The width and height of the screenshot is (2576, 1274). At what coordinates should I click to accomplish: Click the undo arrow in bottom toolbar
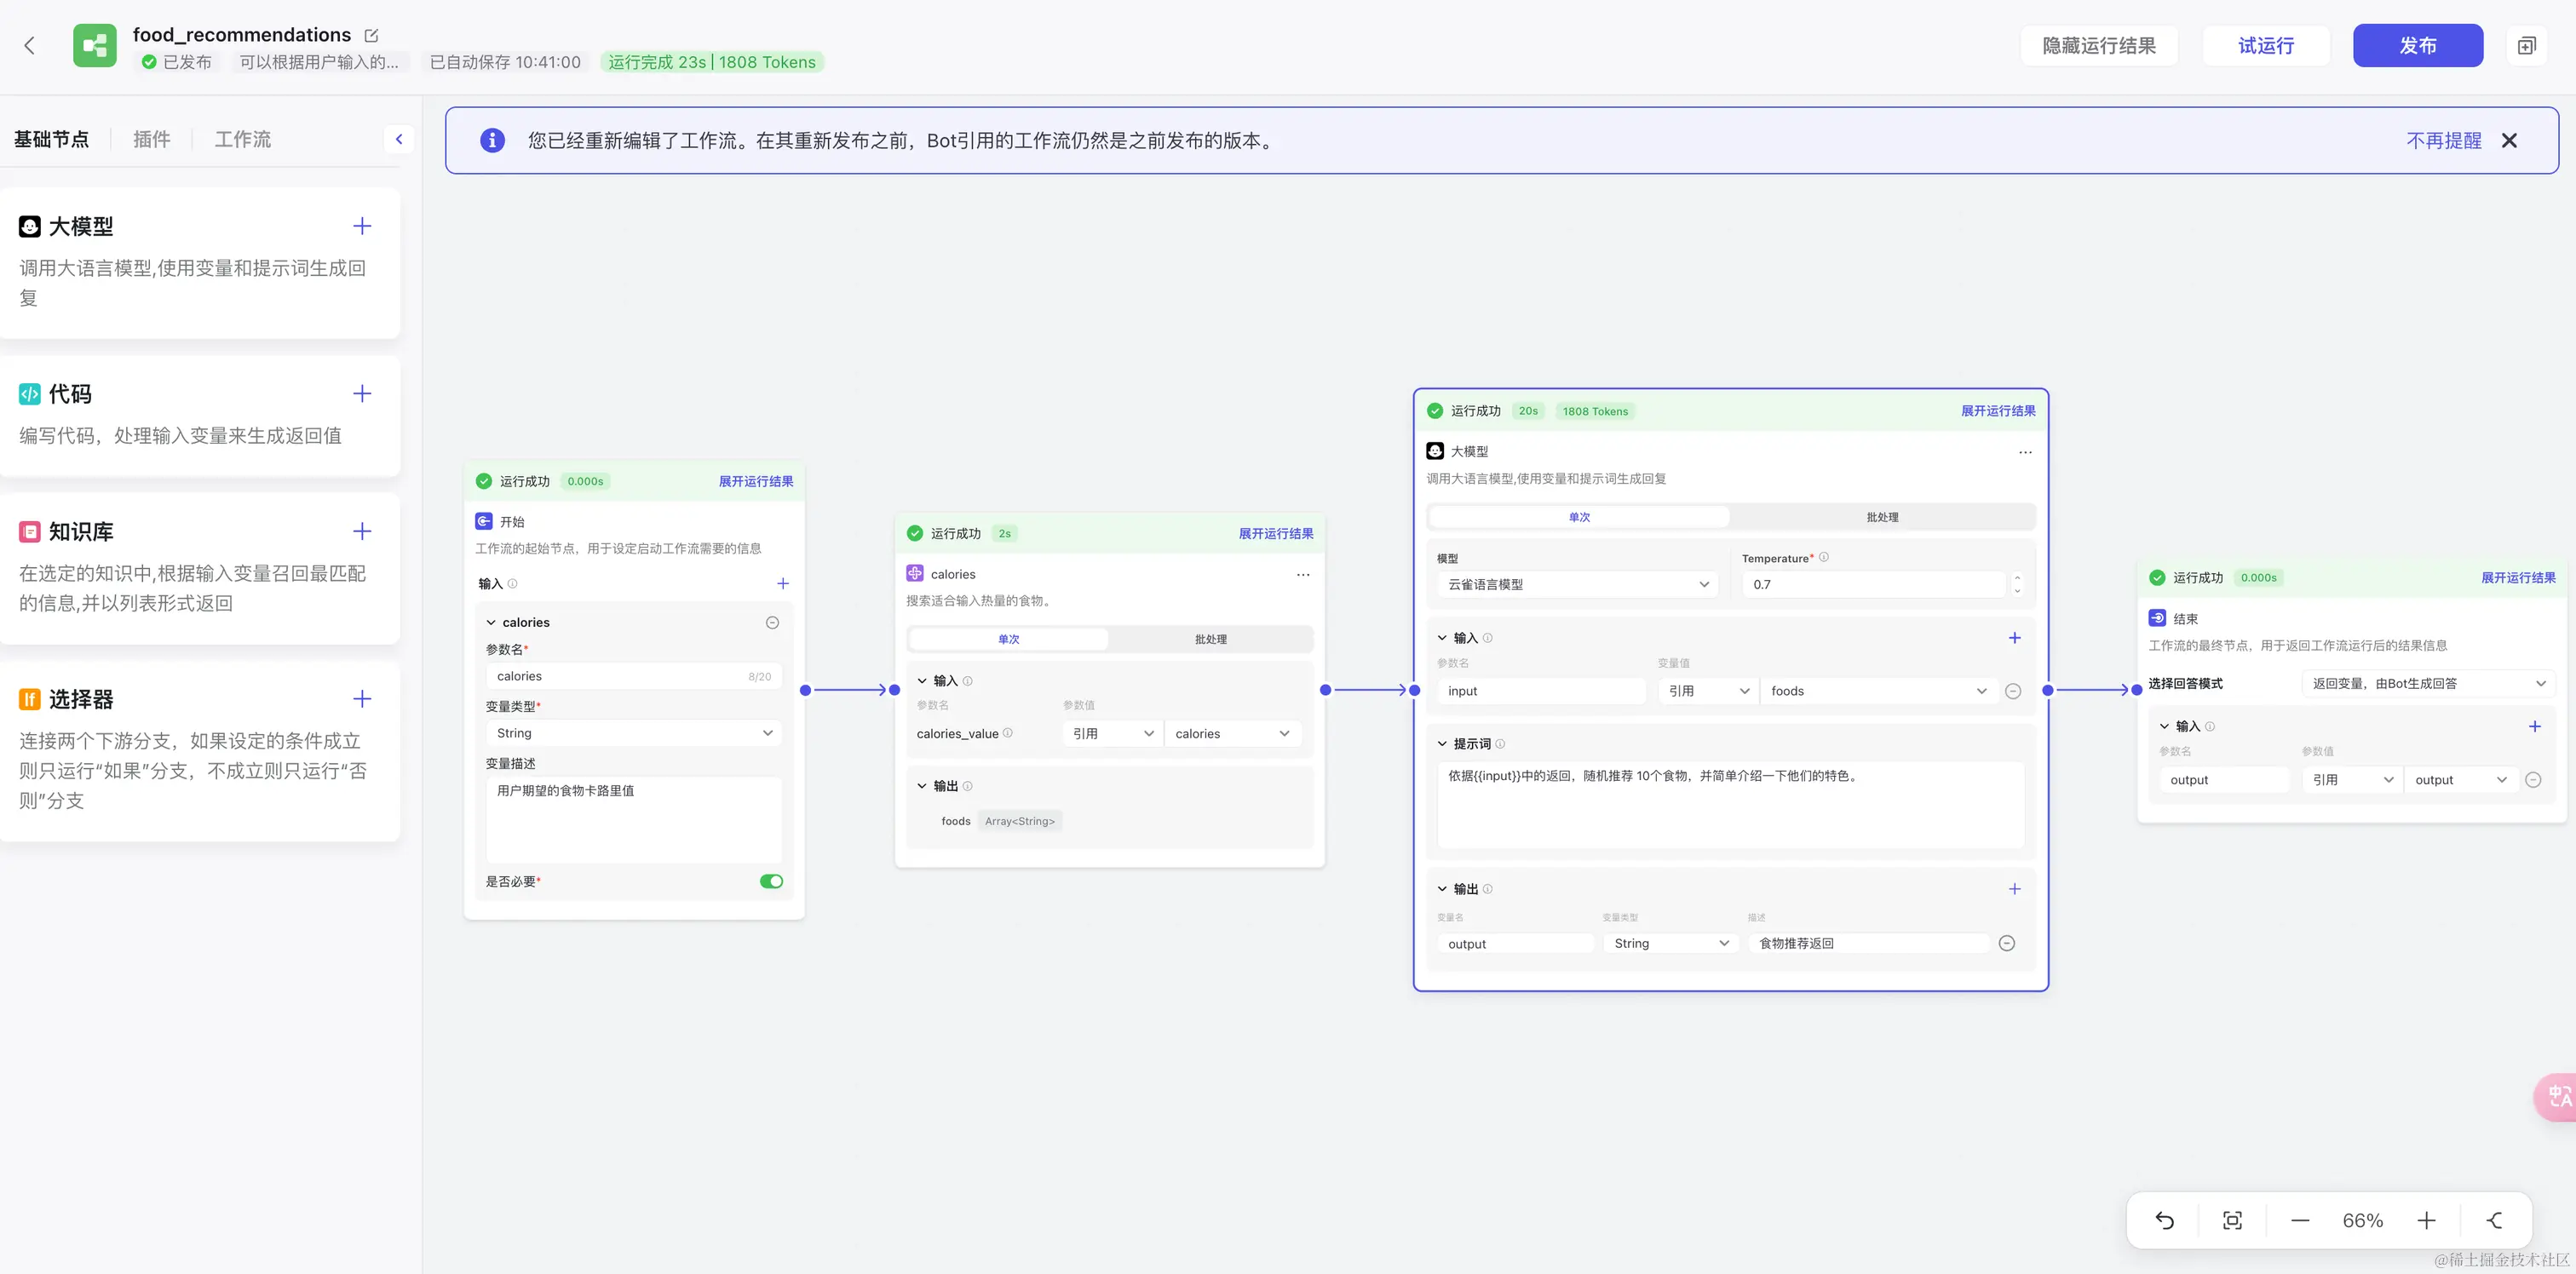point(2164,1220)
